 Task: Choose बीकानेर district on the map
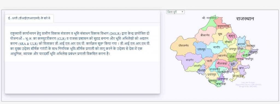coord(205,35)
